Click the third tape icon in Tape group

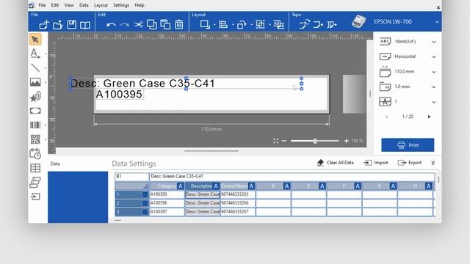point(331,24)
